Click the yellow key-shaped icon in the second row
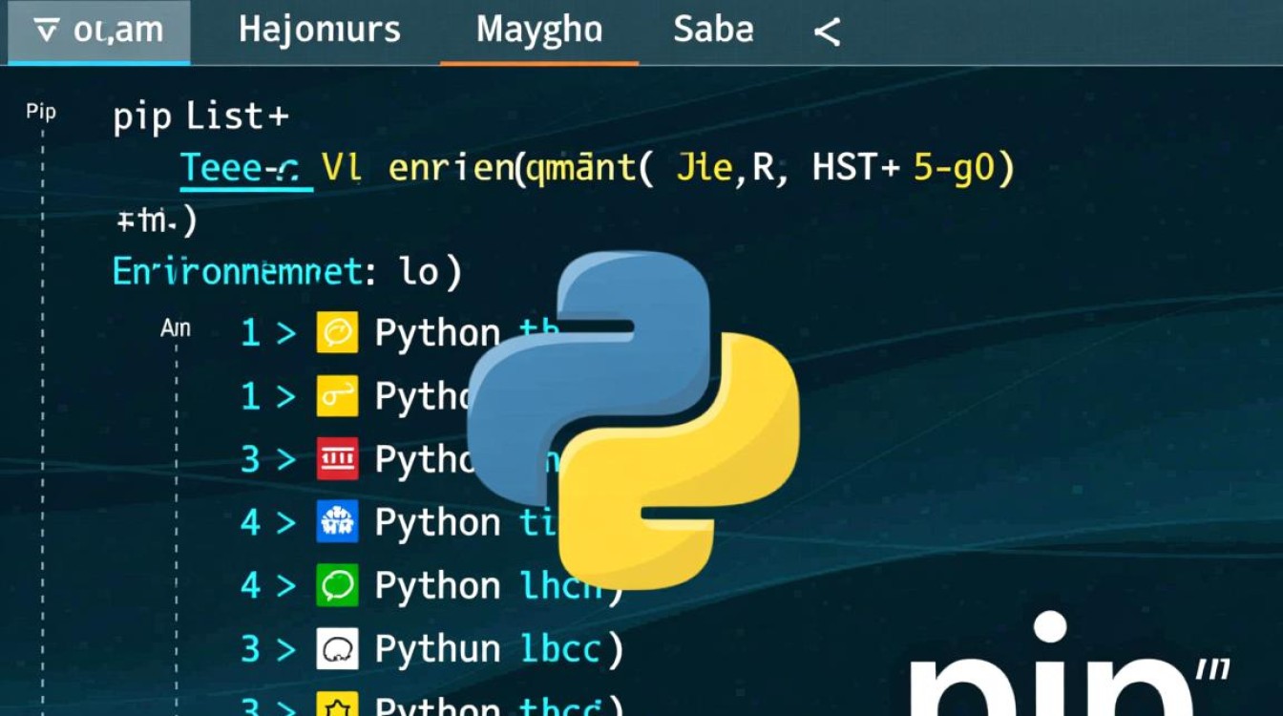The height and width of the screenshot is (716, 1283). pos(337,396)
